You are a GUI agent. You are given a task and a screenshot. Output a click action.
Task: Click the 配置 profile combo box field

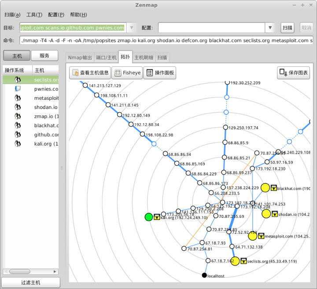point(211,28)
